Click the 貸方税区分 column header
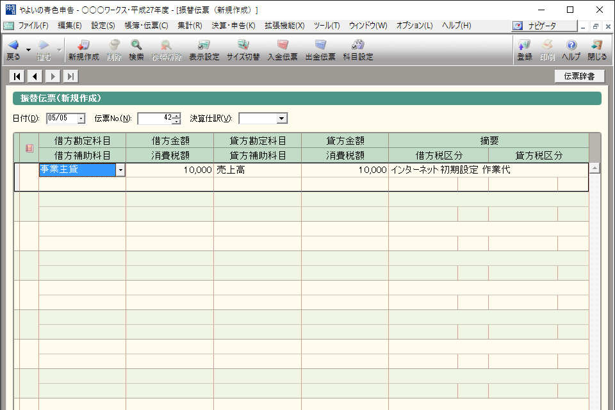This screenshot has height=410, width=615. pyautogui.click(x=539, y=156)
